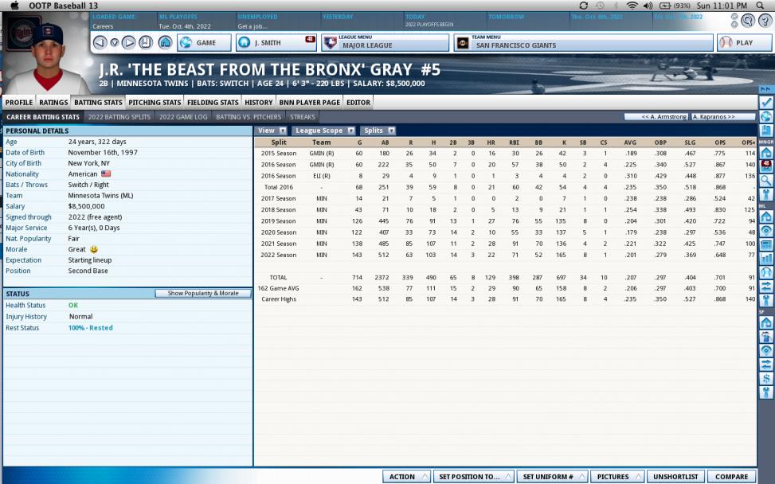Screen dimensions: 775x484
Task: Open the search magnifier at top right
Action: 748,20
